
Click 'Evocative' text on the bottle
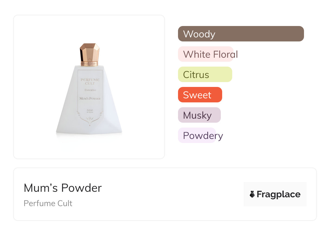[90, 90]
